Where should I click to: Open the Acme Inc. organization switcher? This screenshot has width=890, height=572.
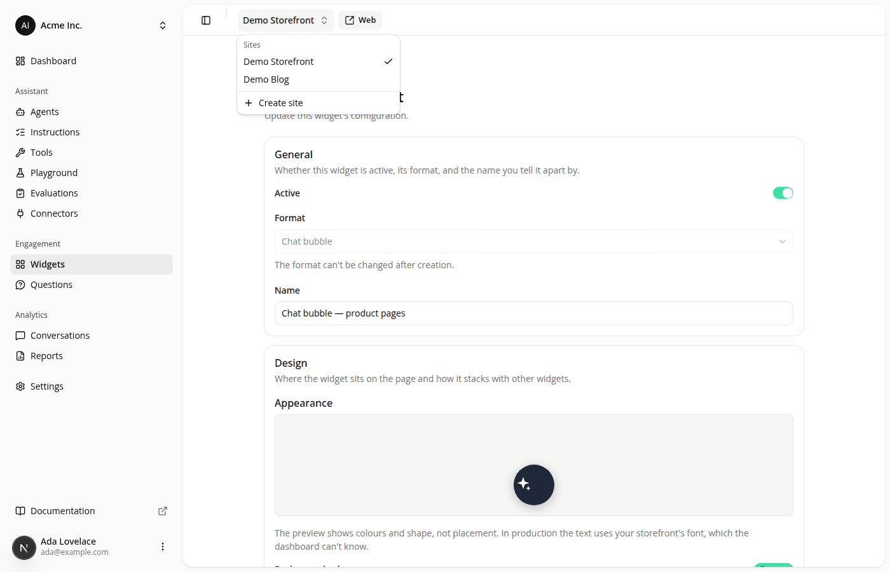92,25
